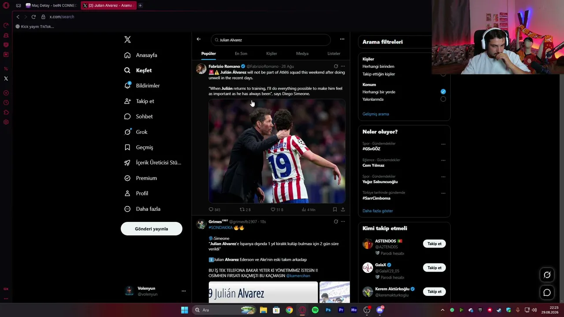Screen dimensions: 564x317
Task: Open floating messages chat button
Action: click(x=547, y=292)
